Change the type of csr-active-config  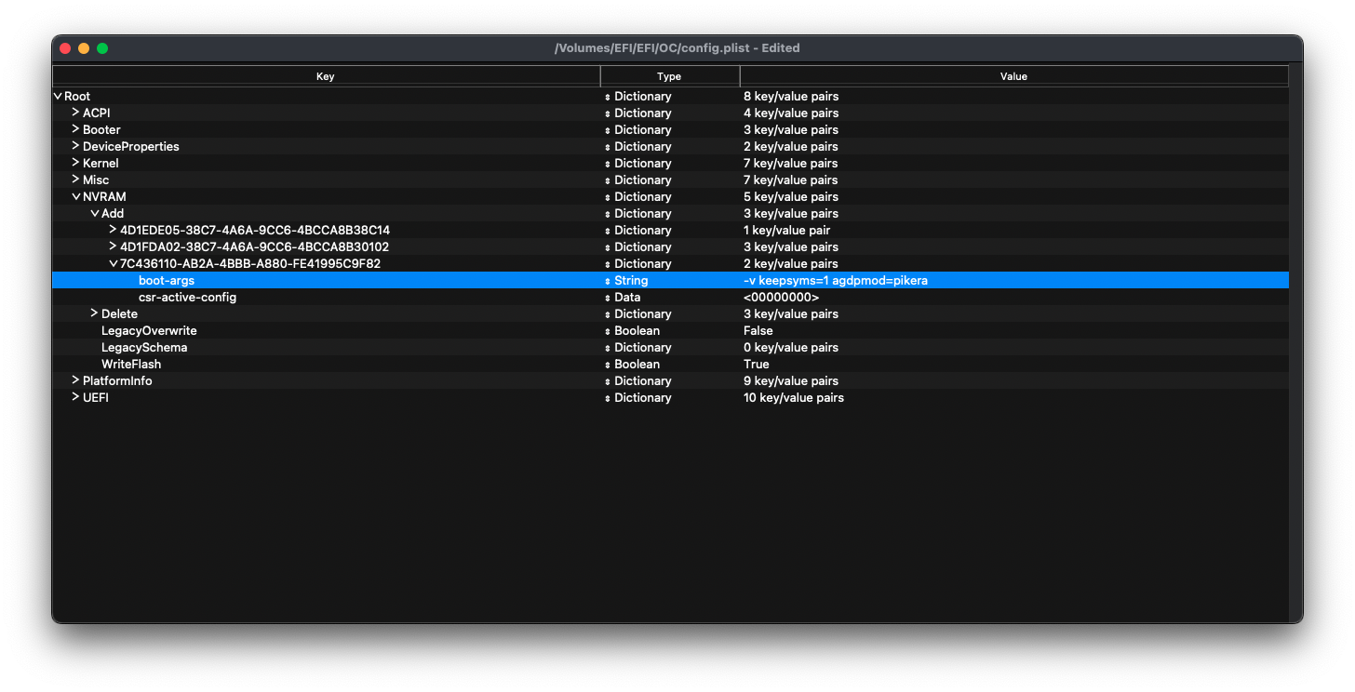pos(608,298)
